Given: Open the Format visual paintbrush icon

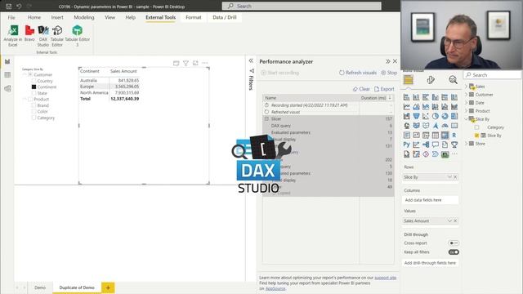Looking at the screenshot, I should [x=431, y=80].
